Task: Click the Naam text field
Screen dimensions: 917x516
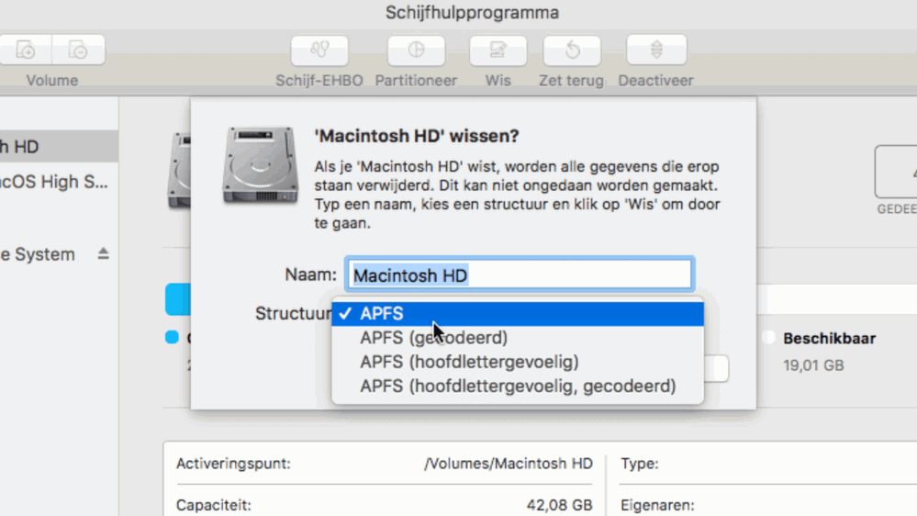Action: tap(520, 275)
